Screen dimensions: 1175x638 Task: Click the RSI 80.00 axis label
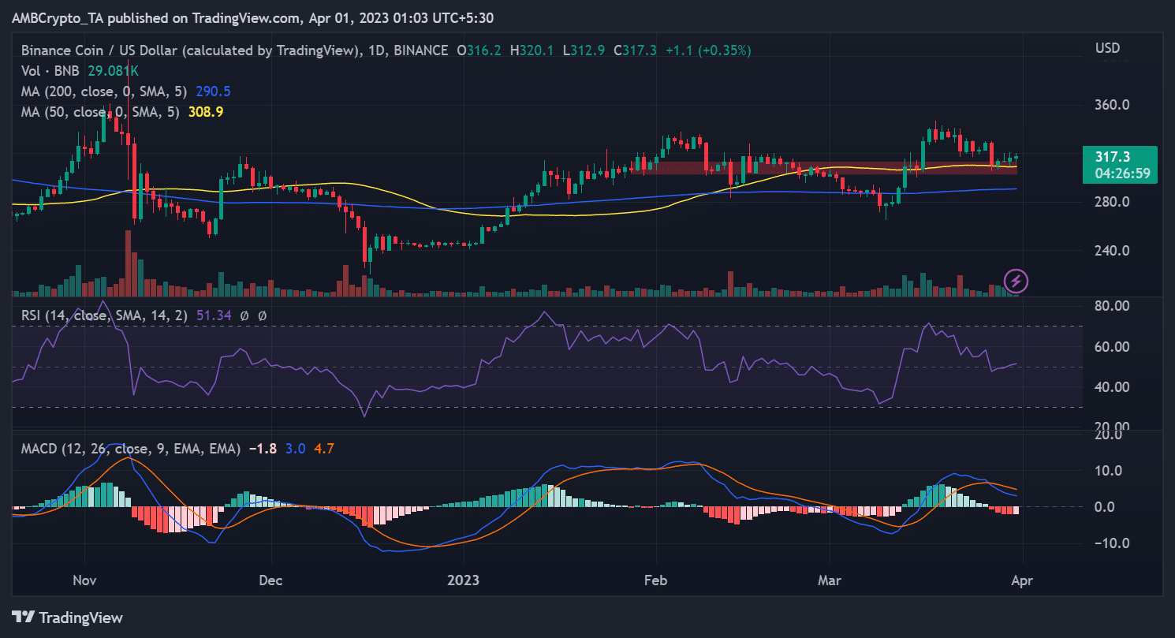1111,306
